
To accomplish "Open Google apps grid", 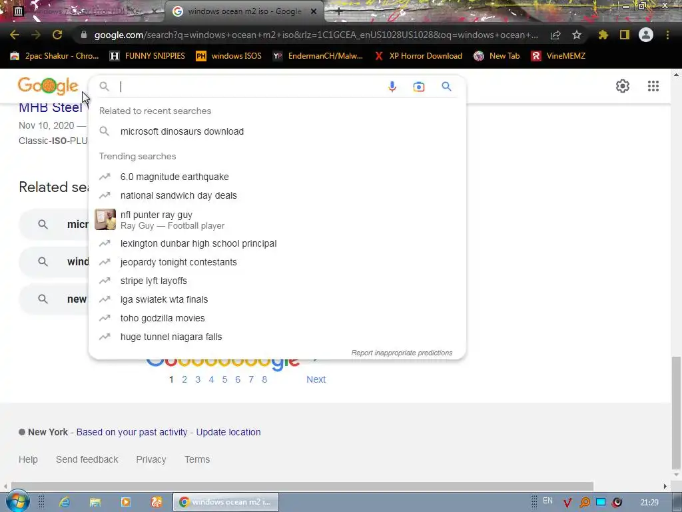I will (x=653, y=86).
